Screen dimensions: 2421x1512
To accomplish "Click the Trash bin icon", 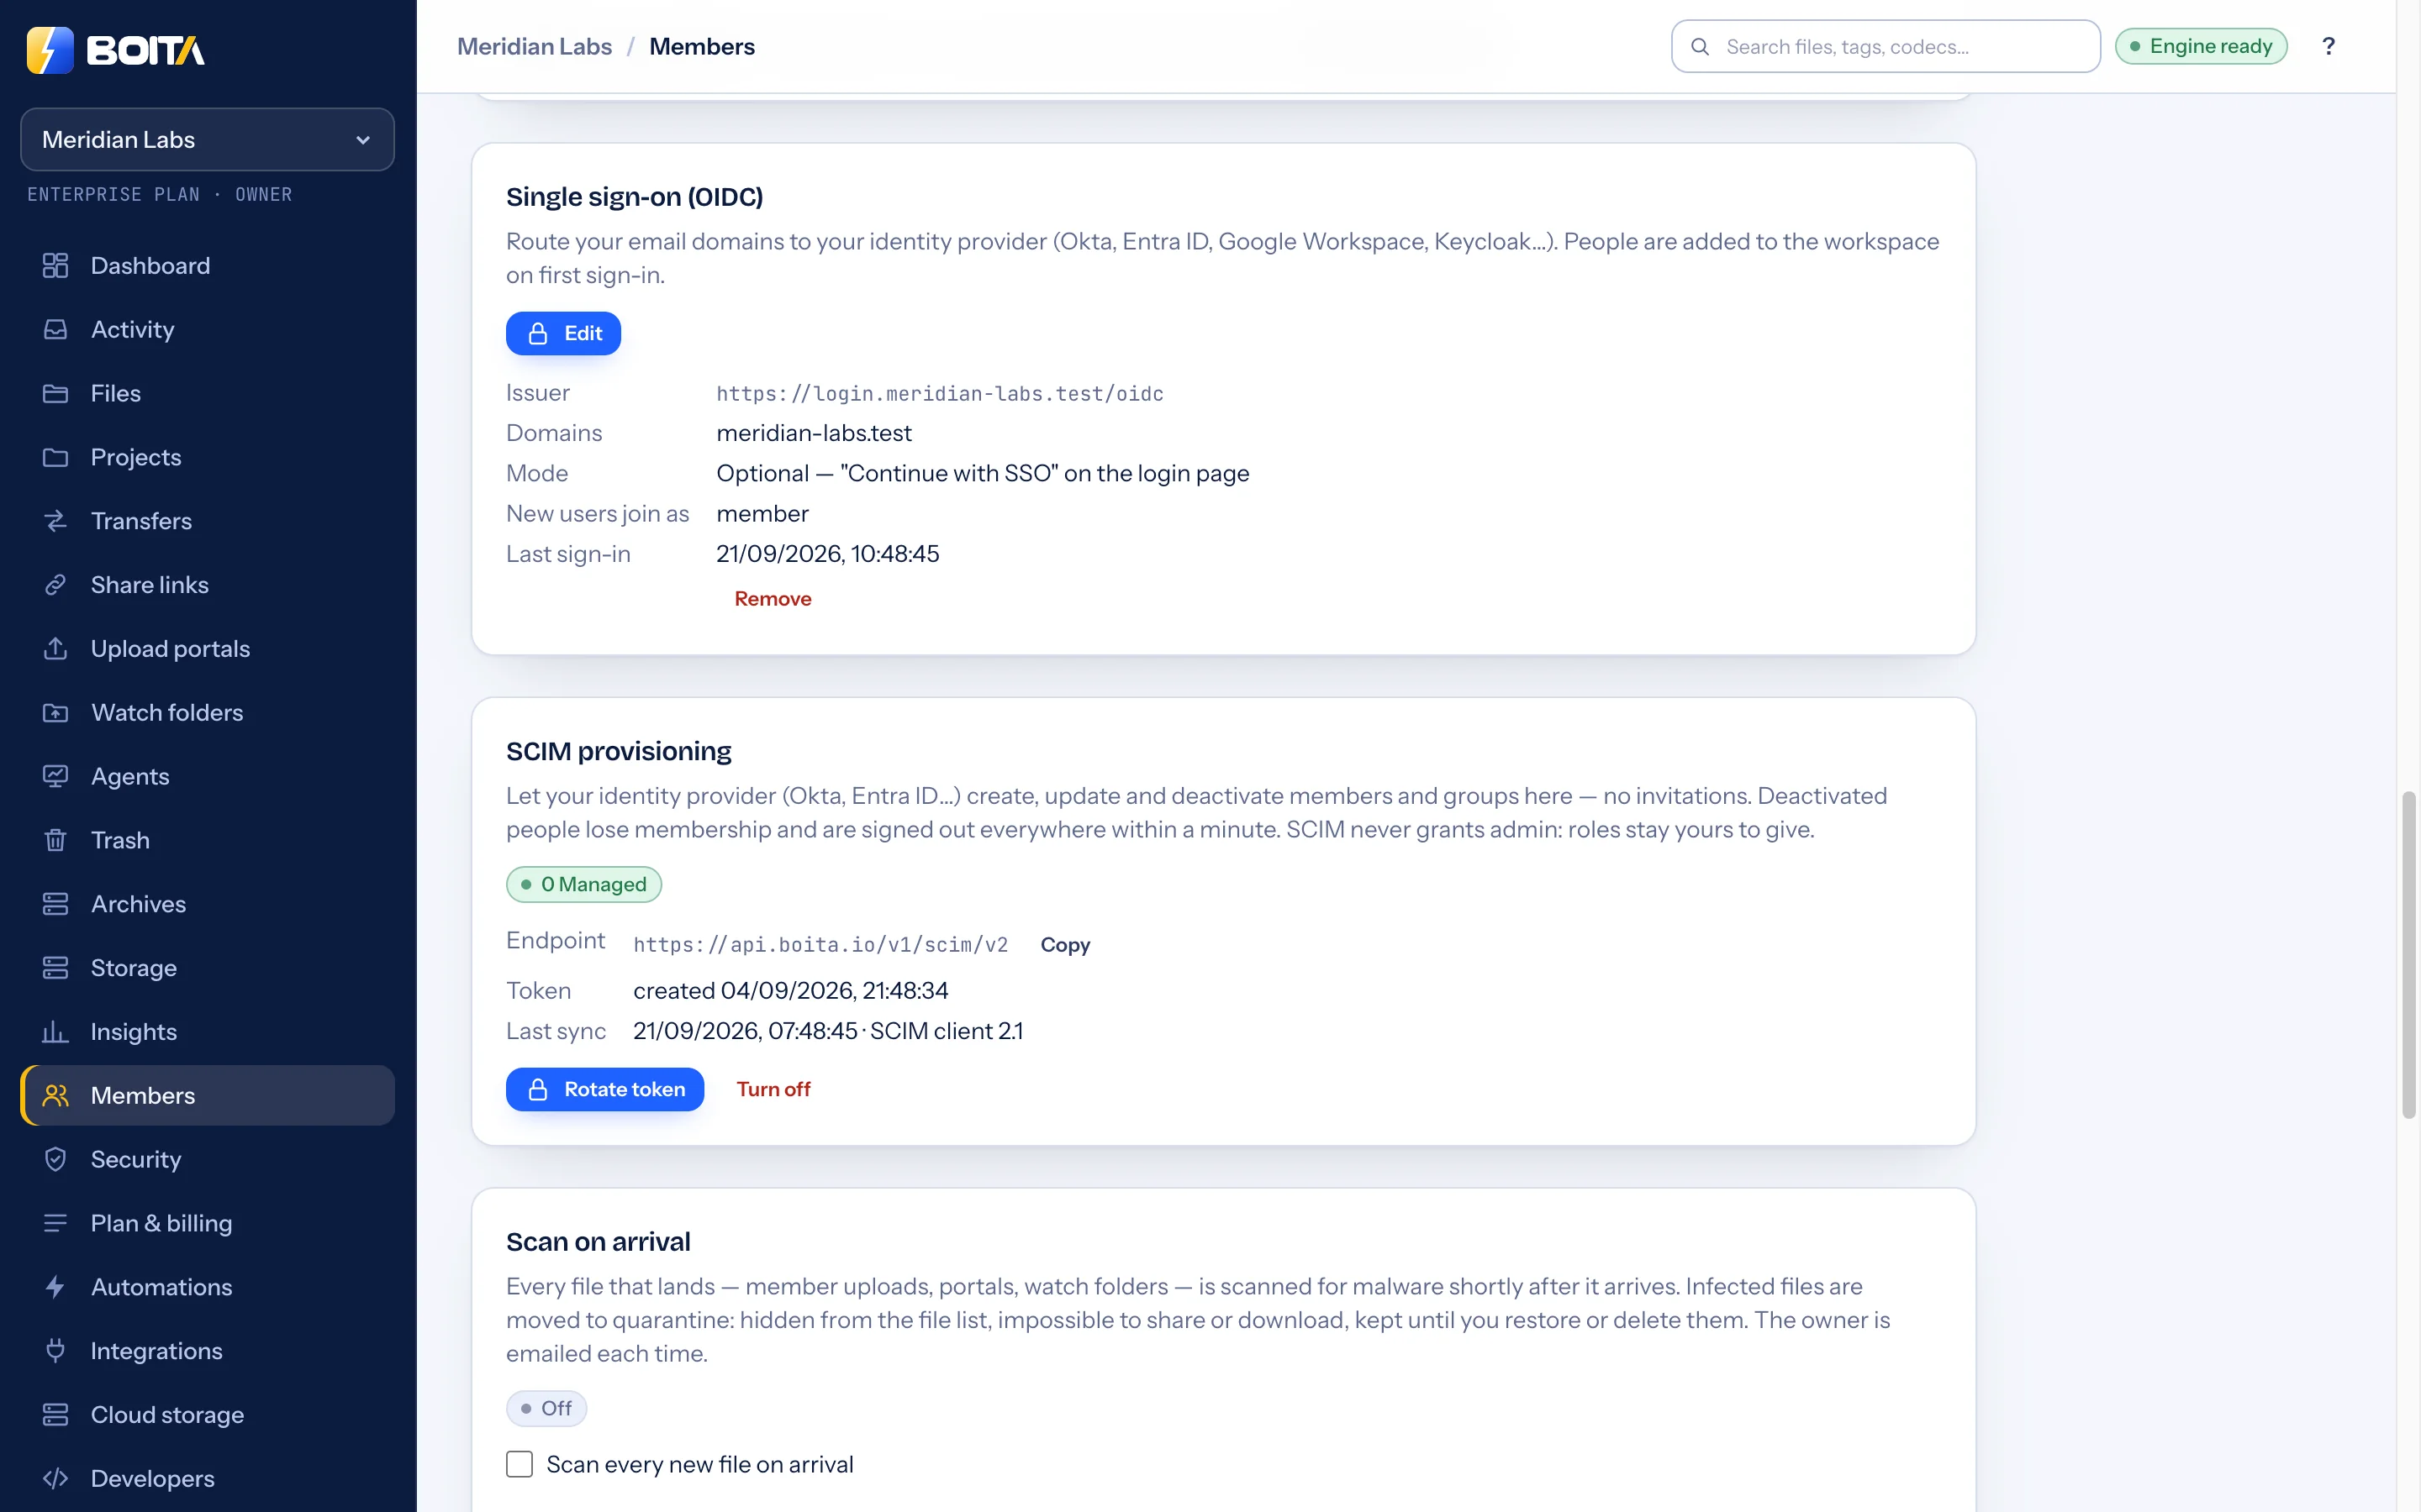I will 55,840.
